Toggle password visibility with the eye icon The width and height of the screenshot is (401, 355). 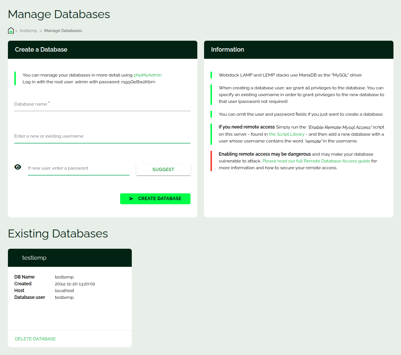coord(18,167)
